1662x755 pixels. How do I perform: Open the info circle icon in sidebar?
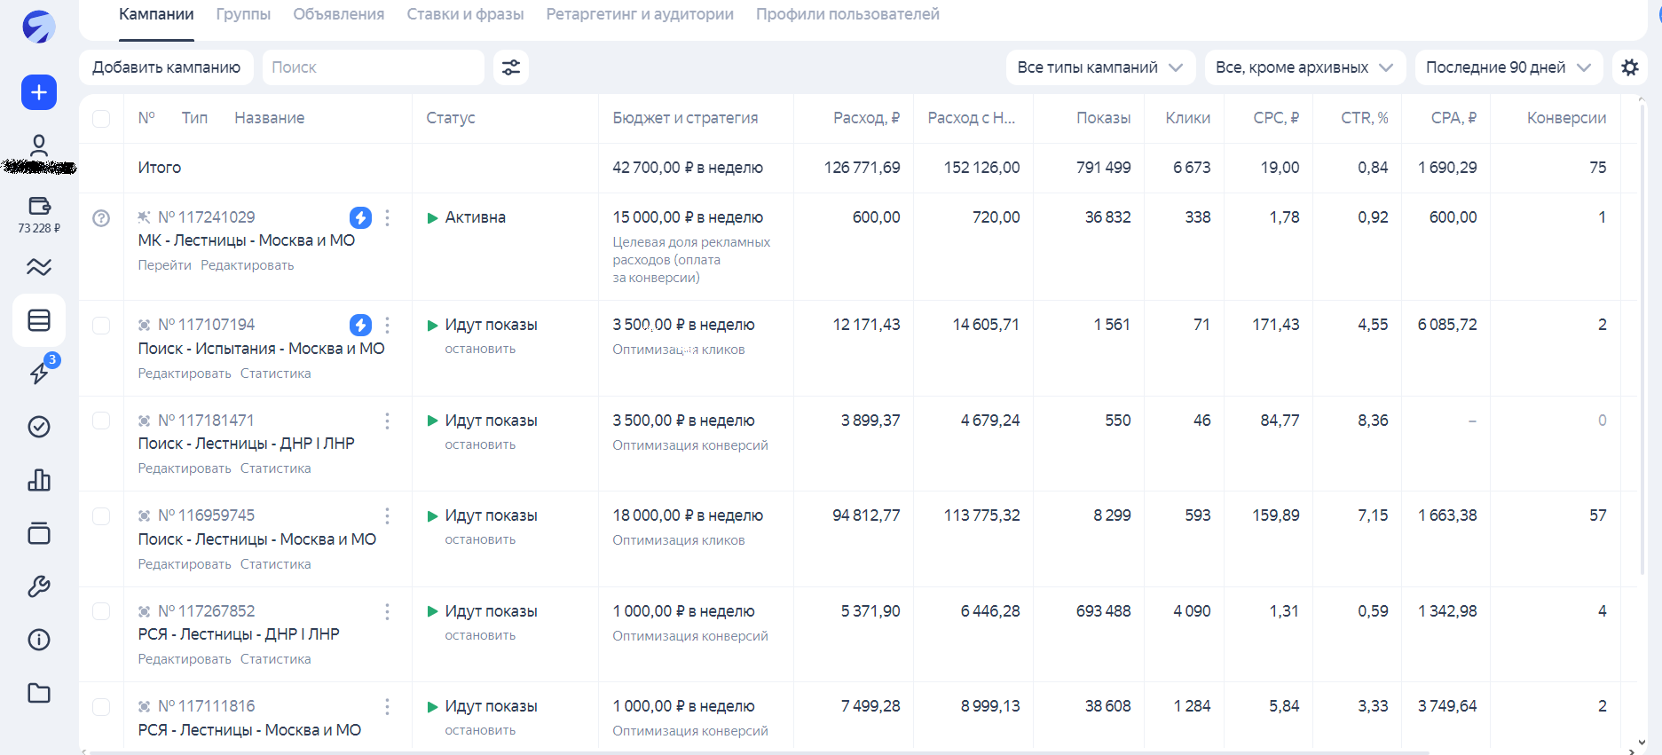coord(39,640)
